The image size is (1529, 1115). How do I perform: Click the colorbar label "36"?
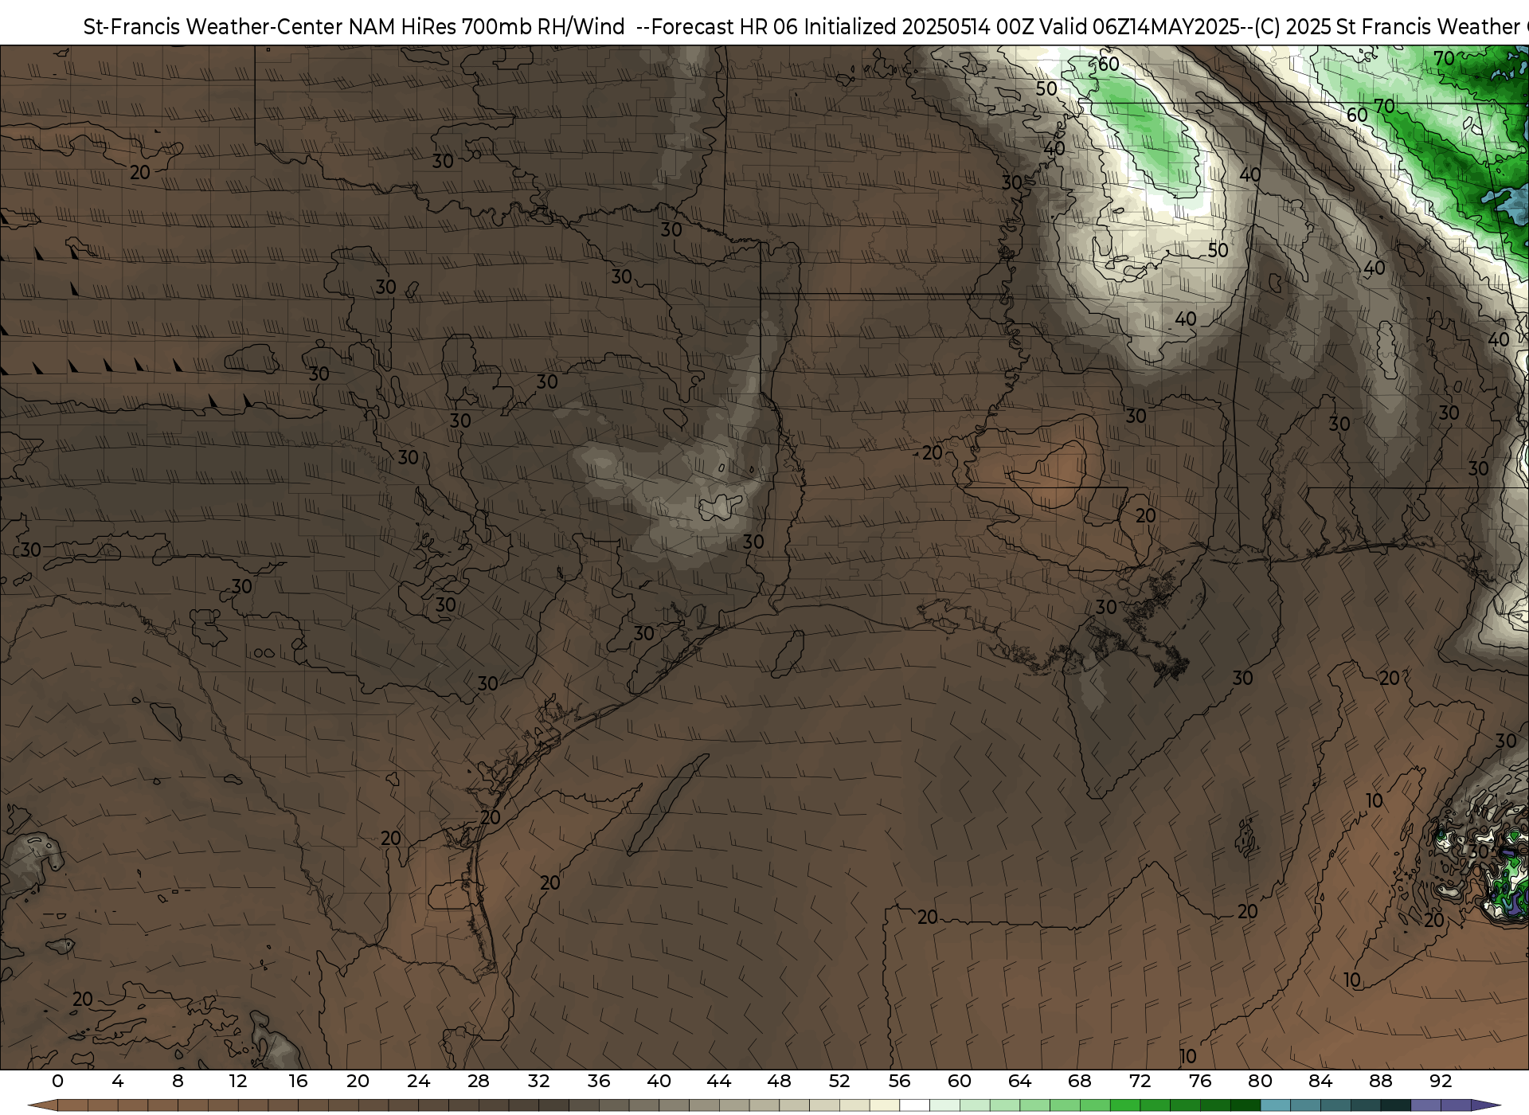click(599, 1082)
